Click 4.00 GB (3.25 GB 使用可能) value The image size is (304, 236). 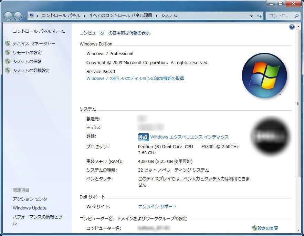click(x=165, y=162)
